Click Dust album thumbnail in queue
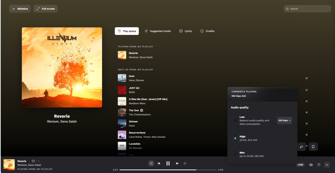The image size is (335, 173). pos(122,78)
